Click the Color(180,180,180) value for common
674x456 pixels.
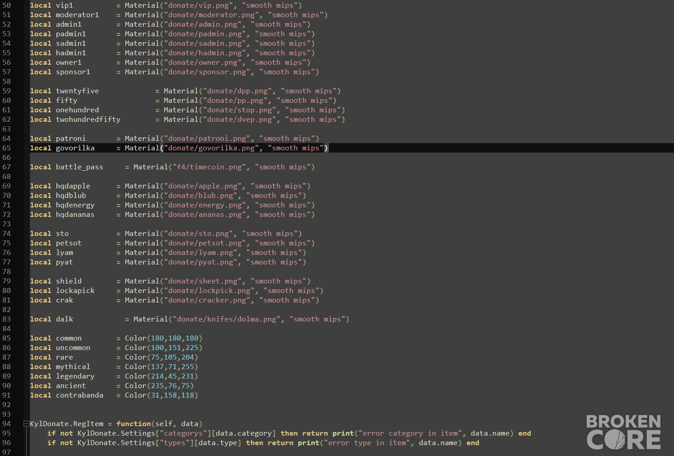164,338
